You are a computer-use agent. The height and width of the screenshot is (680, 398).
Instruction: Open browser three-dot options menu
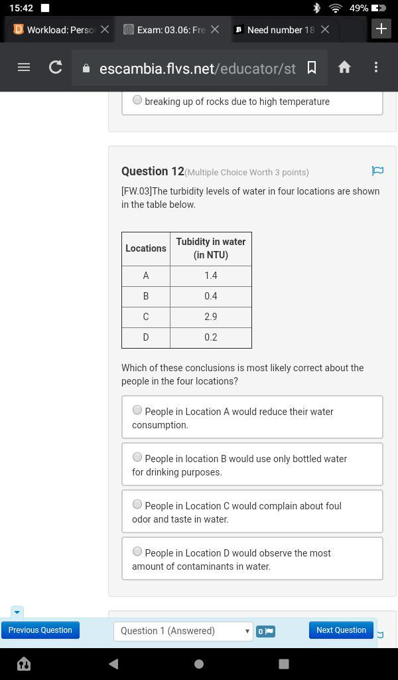tap(376, 67)
